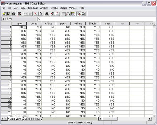Click the 'peers' cell in row 22 showing NO
The height and width of the screenshot is (125, 157).
pyautogui.click(x=64, y=108)
